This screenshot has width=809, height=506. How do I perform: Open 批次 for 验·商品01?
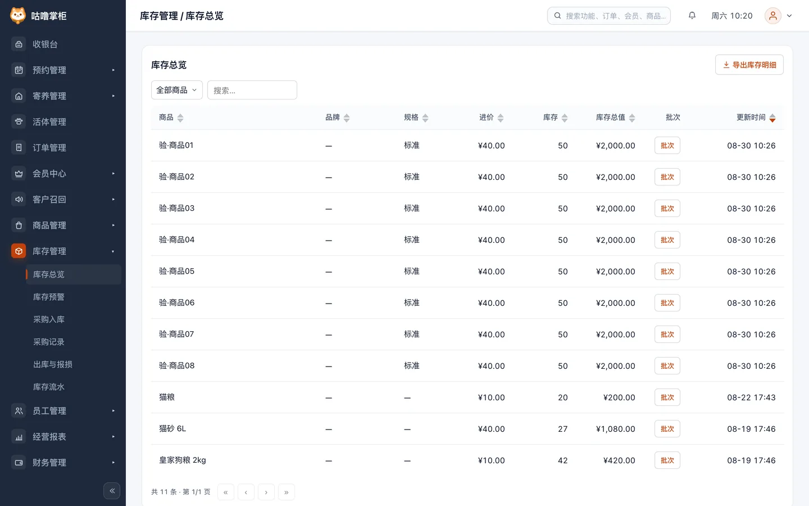667,146
